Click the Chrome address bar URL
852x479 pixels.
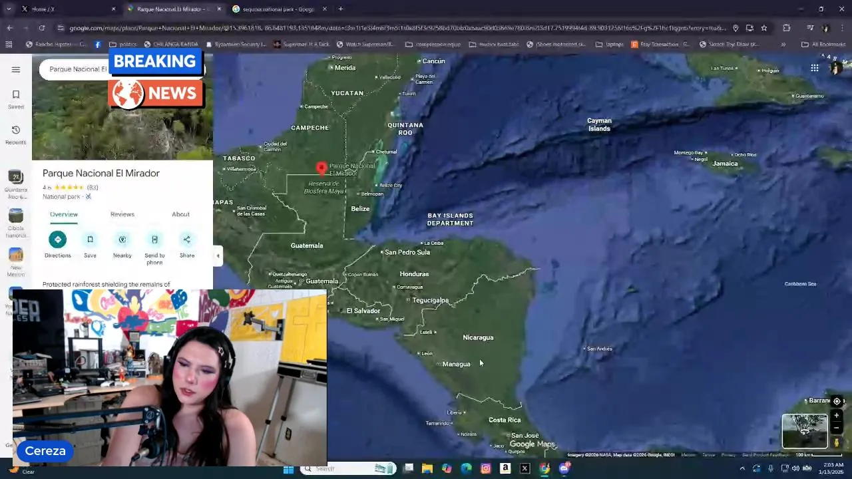click(x=397, y=28)
